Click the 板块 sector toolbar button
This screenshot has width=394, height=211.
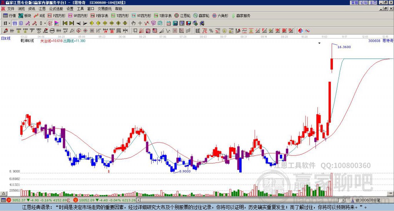pyautogui.click(x=25, y=15)
